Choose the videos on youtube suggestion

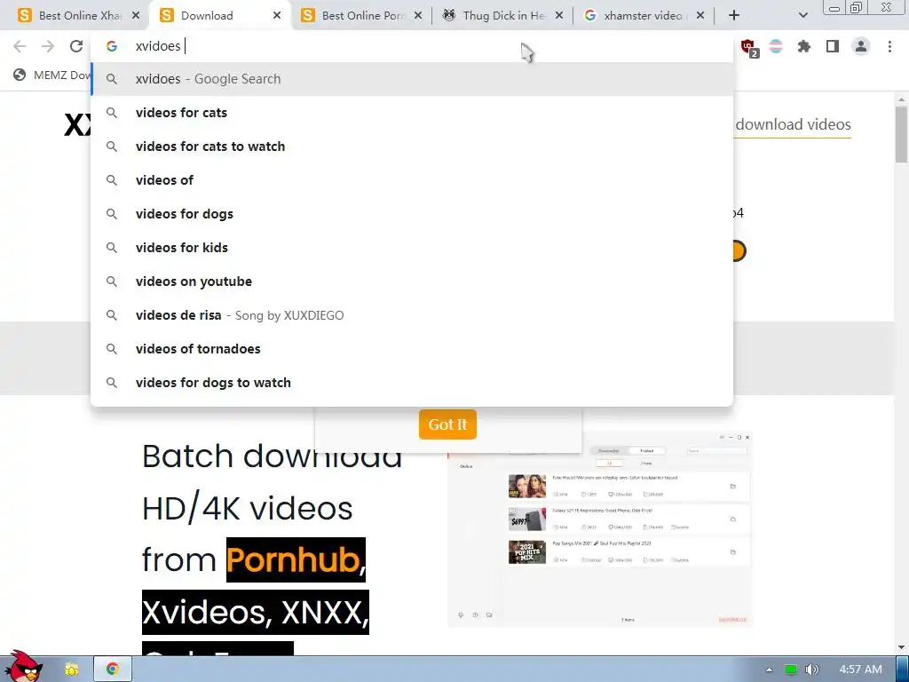point(412,282)
